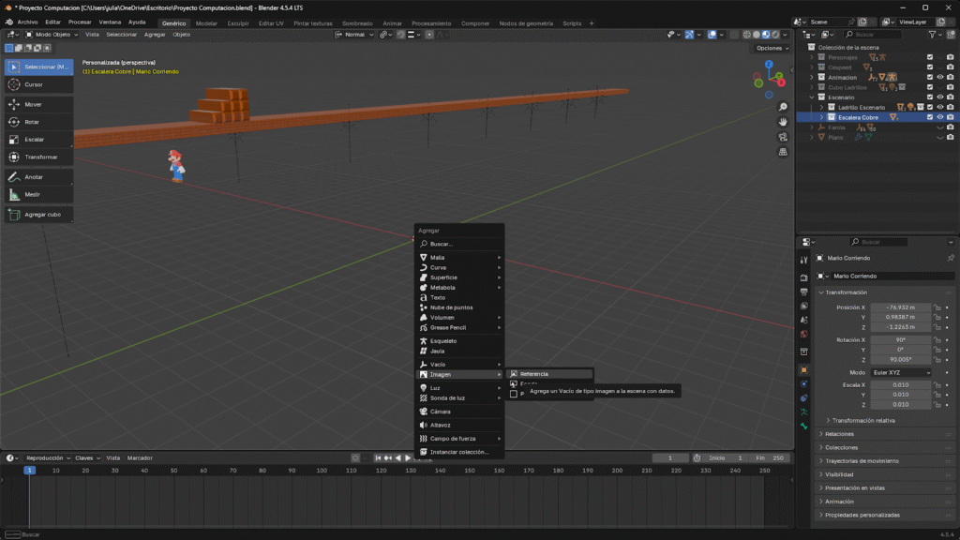Uncheck the Animacion collection checkbox
The height and width of the screenshot is (540, 960).
[x=929, y=77]
